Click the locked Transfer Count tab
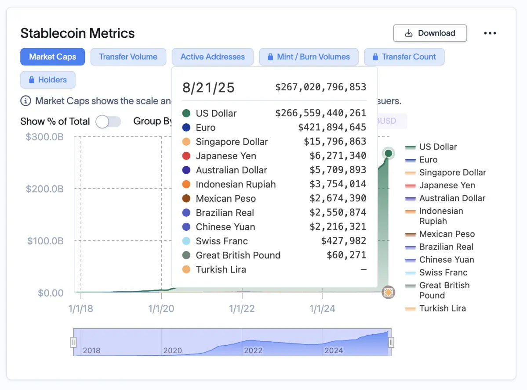Viewport: 527px width, 390px height. click(x=404, y=57)
